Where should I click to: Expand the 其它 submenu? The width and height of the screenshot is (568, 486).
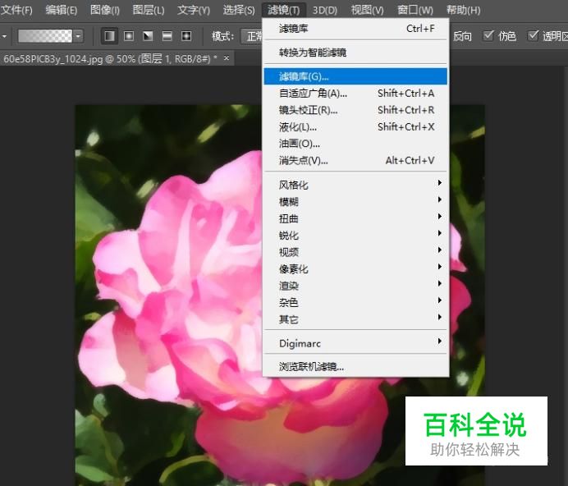[356, 319]
